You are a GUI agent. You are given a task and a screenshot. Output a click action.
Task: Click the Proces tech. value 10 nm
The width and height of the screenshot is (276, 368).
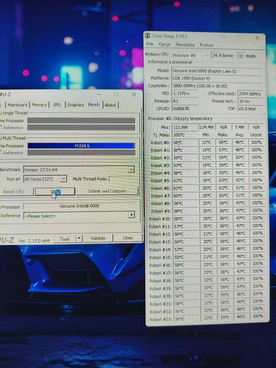(250, 101)
